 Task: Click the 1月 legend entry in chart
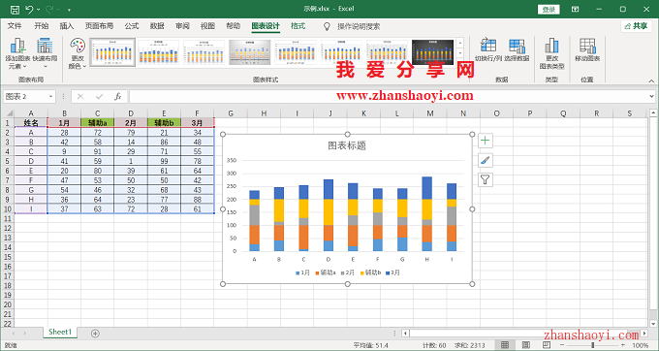coord(302,272)
